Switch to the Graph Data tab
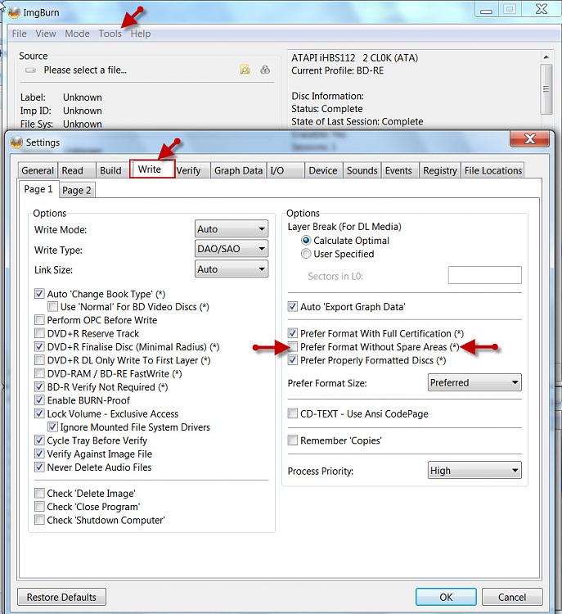 [238, 171]
